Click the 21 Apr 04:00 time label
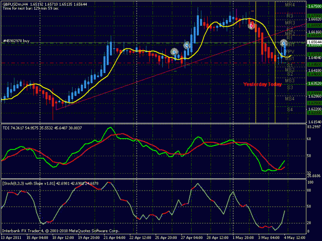 tap(114, 238)
